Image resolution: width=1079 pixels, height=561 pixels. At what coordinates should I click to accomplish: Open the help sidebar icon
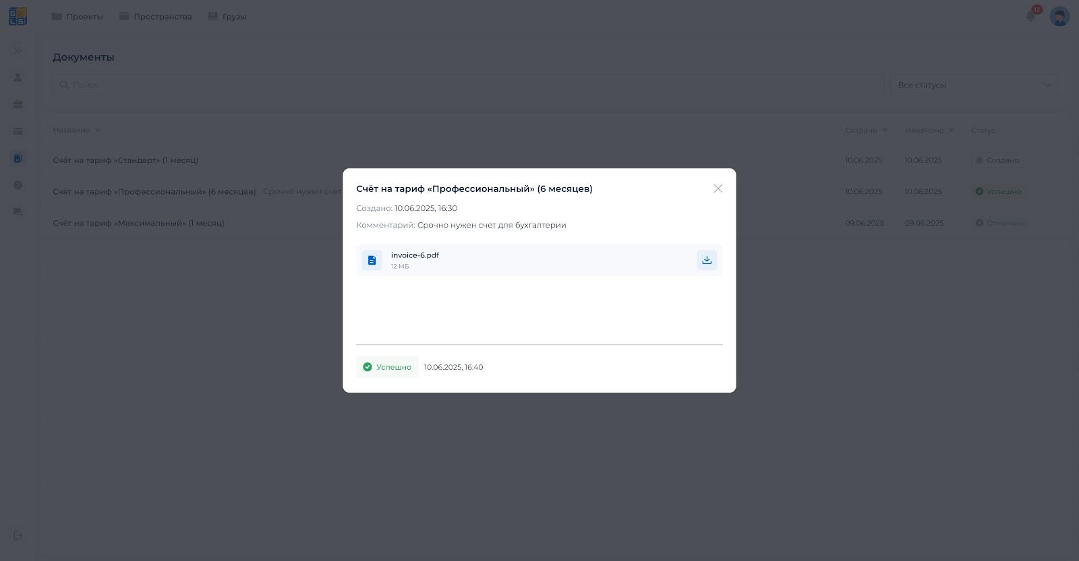click(18, 185)
